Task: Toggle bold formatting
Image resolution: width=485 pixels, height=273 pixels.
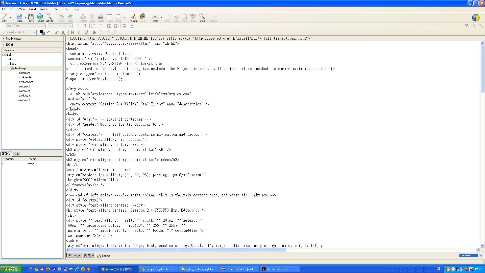Action: [x=72, y=32]
